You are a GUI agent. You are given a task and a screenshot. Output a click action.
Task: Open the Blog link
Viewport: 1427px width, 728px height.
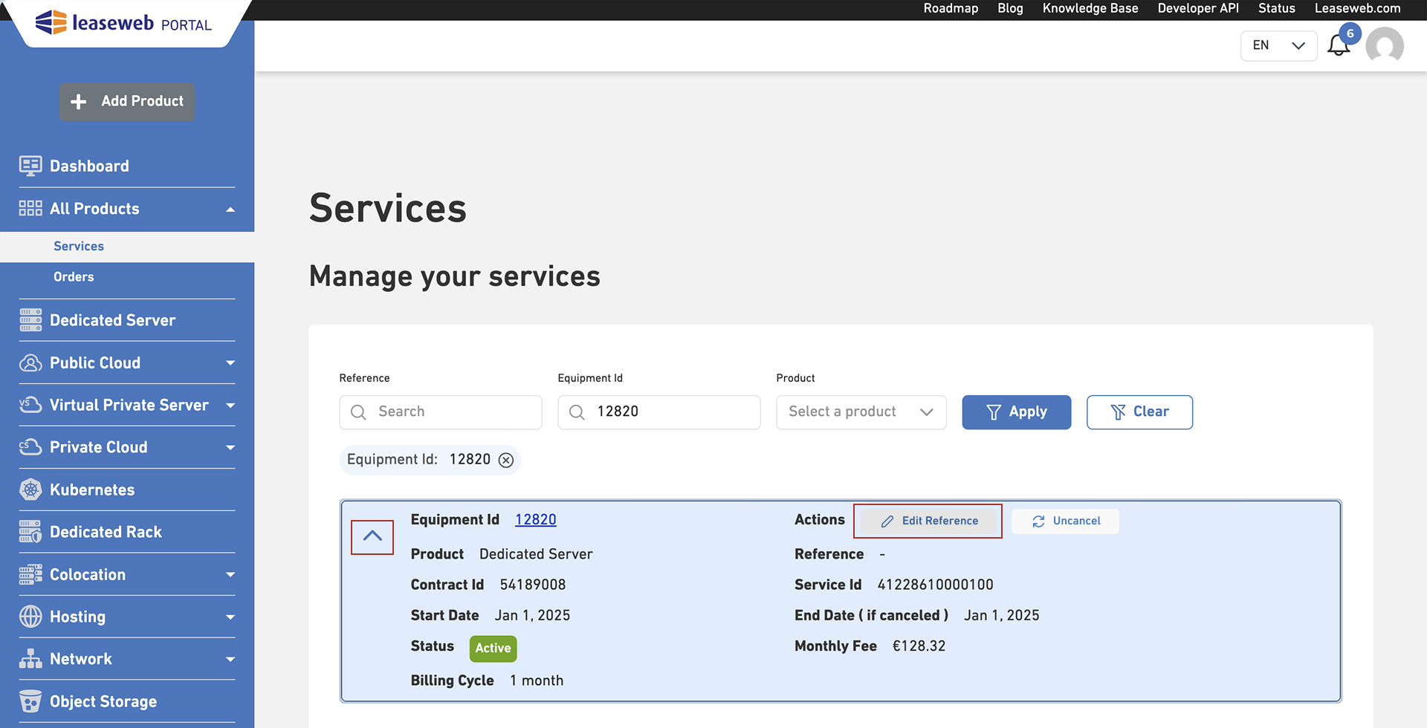(x=1010, y=8)
